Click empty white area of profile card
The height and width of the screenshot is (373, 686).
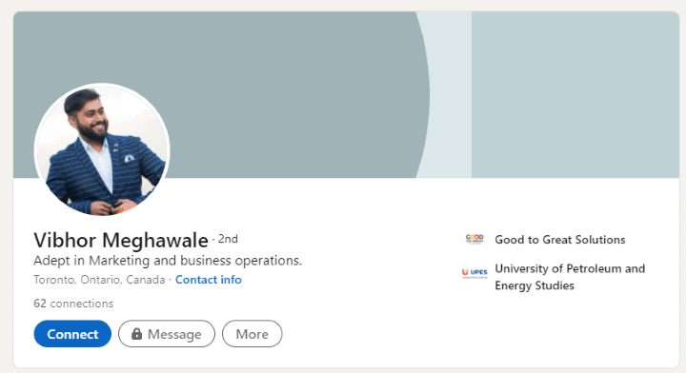click(372, 324)
